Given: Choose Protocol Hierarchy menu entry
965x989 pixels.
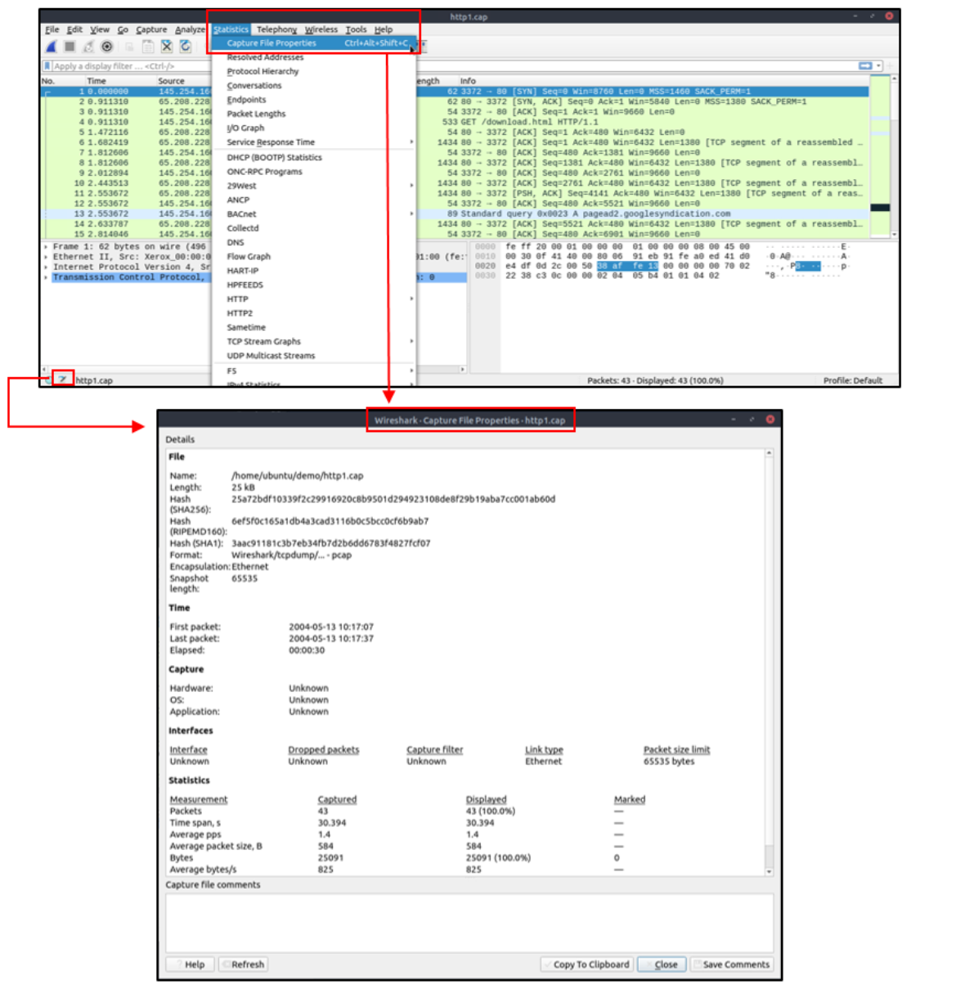Looking at the screenshot, I should (x=314, y=71).
